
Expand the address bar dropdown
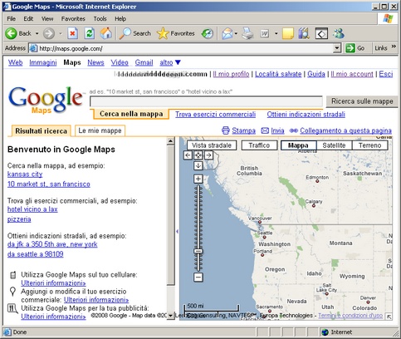pyautogui.click(x=336, y=48)
